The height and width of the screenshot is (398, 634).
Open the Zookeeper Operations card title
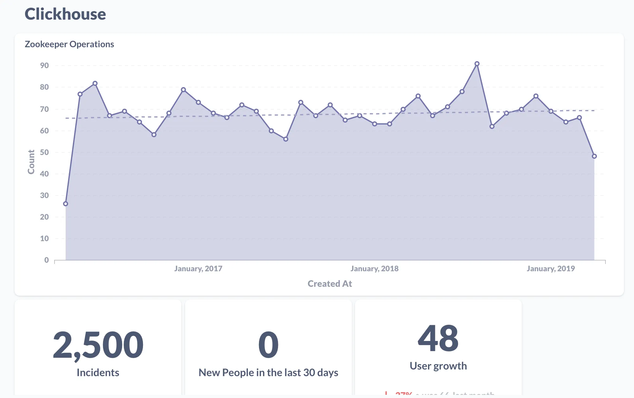point(69,44)
